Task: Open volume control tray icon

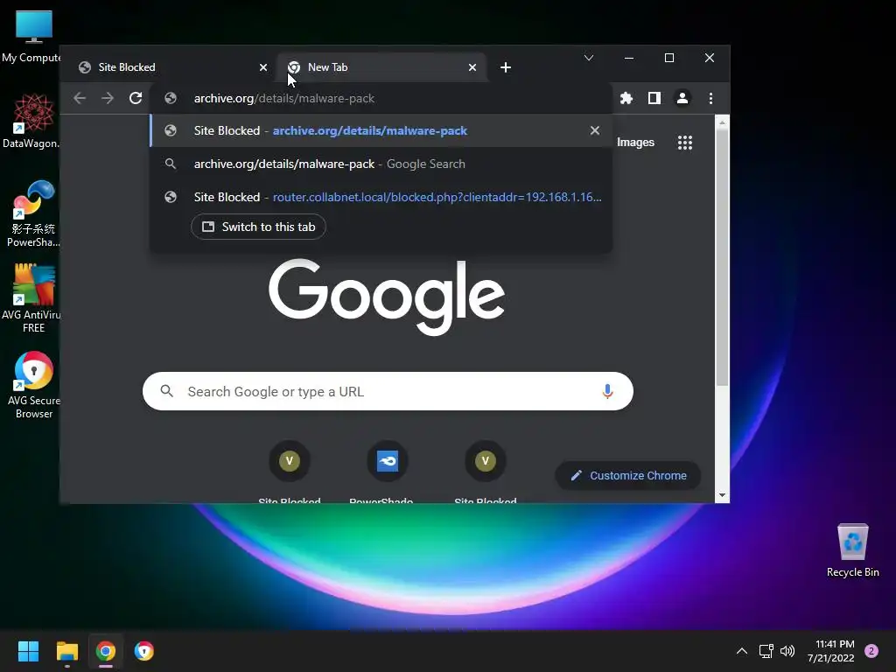Action: (x=787, y=651)
